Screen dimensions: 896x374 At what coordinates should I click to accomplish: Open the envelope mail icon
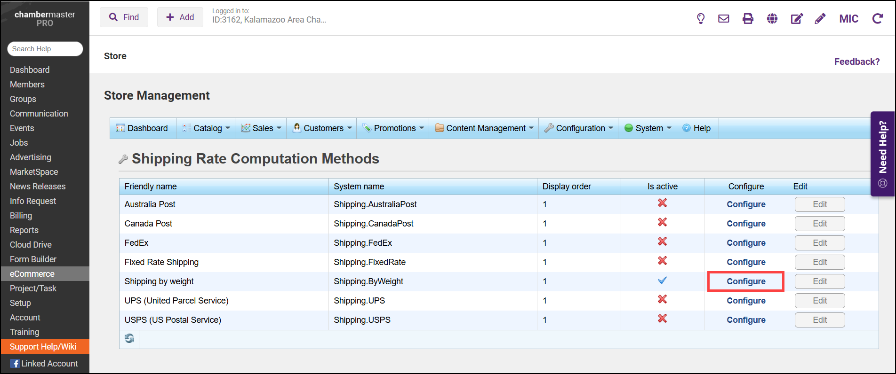tap(724, 19)
